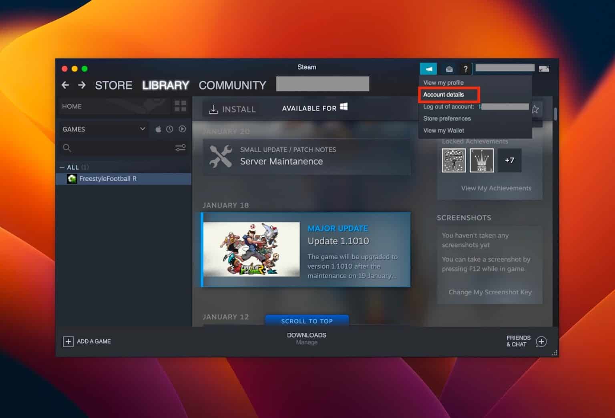Image resolution: width=615 pixels, height=418 pixels.
Task: Click the SCROLL TO TOP button
Action: pos(307,321)
